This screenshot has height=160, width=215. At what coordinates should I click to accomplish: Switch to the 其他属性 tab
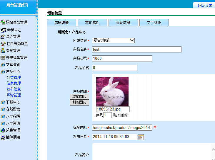(x=92, y=23)
